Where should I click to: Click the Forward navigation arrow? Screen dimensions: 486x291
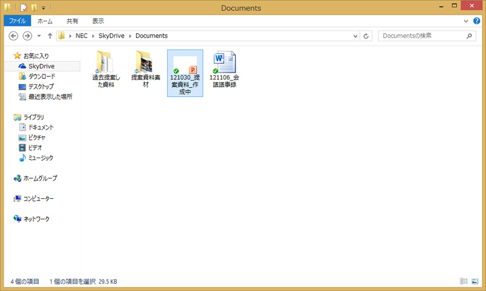(26, 36)
